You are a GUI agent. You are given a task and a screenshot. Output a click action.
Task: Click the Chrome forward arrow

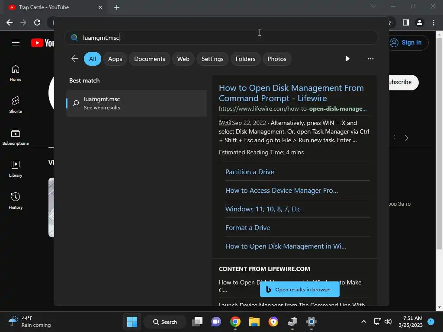tap(23, 22)
